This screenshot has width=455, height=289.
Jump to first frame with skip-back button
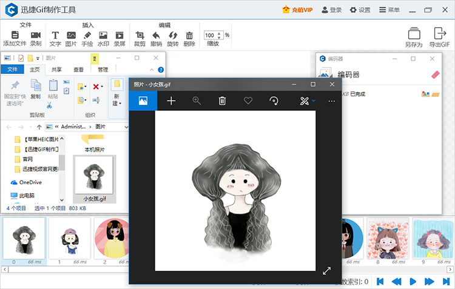tap(380, 282)
